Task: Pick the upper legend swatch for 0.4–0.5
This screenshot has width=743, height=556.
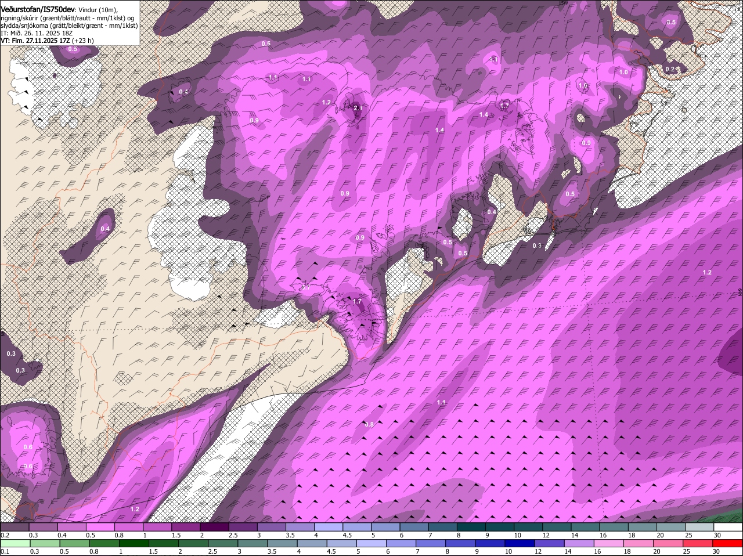Action: (x=71, y=527)
